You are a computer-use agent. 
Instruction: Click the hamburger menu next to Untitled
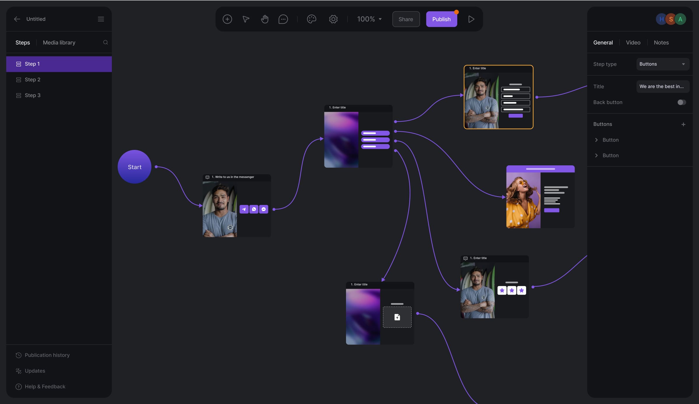tap(101, 19)
